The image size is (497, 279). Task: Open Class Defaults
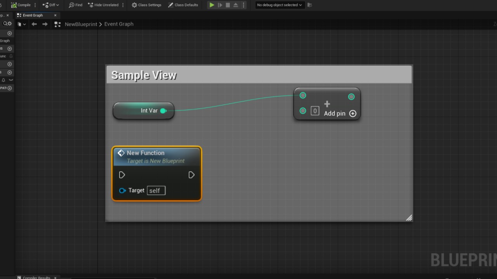pos(183,5)
